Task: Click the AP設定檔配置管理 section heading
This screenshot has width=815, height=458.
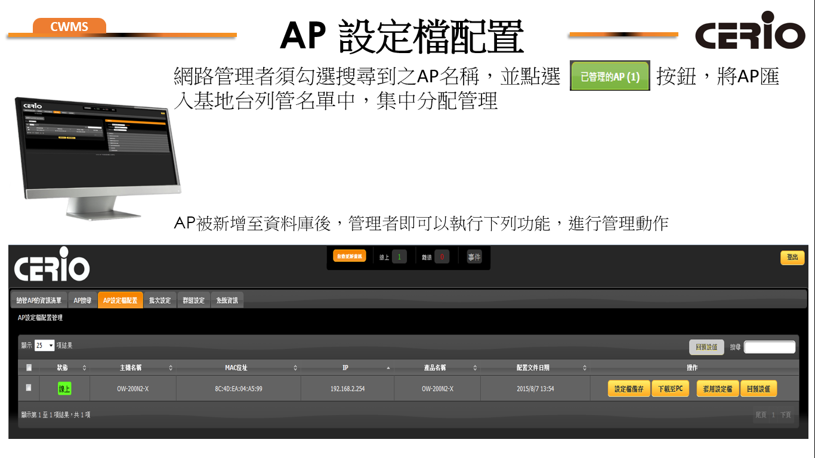Action: point(40,318)
